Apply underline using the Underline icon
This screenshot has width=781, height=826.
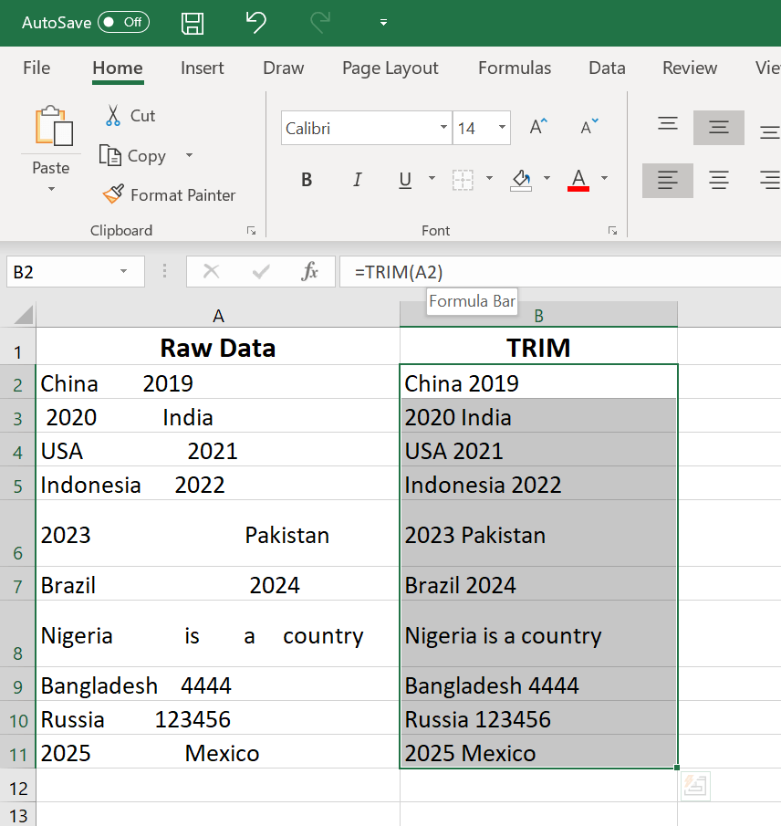point(404,179)
